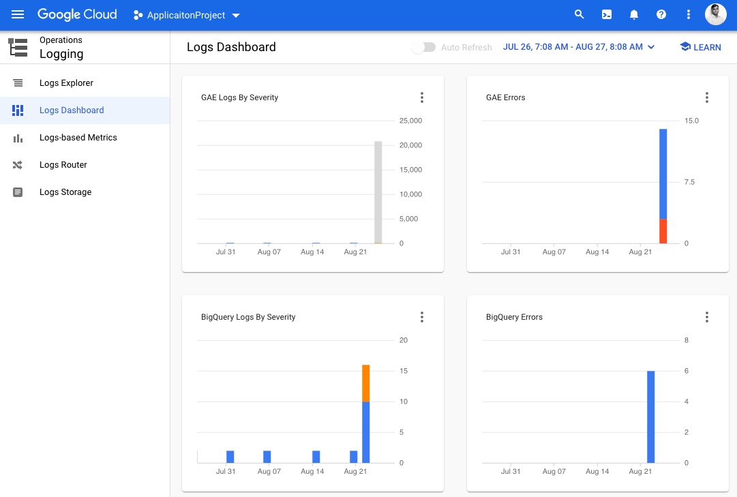This screenshot has width=737, height=497.
Task: Select Logs Dashboard in the sidebar
Action: click(85, 110)
